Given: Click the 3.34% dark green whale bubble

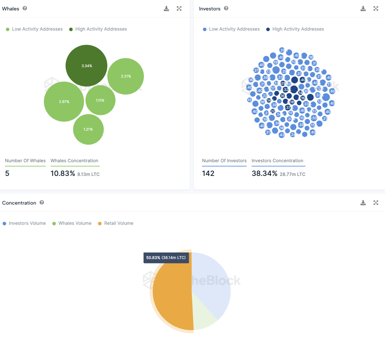Looking at the screenshot, I should click(x=86, y=66).
